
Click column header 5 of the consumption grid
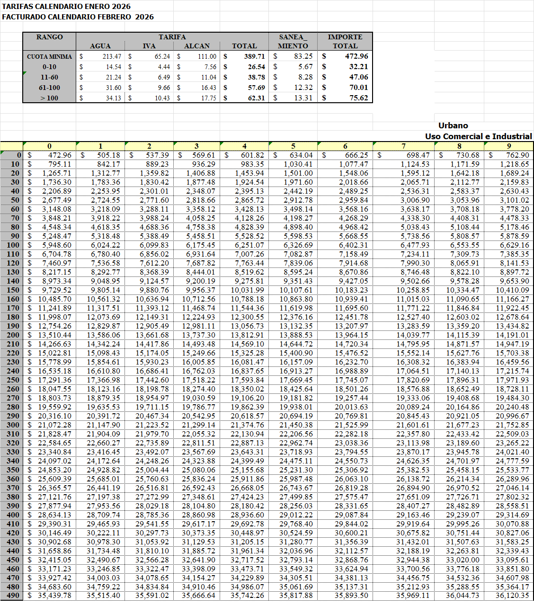(293, 146)
